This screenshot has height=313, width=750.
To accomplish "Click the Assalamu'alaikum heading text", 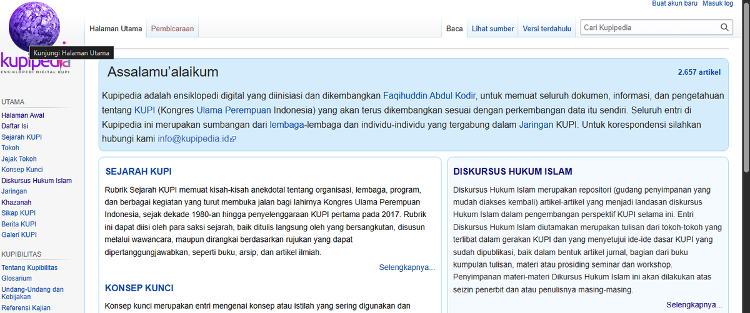I will [x=163, y=72].
